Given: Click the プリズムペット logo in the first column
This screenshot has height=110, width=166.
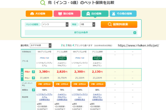Looking at the screenshot, I should (44, 58).
